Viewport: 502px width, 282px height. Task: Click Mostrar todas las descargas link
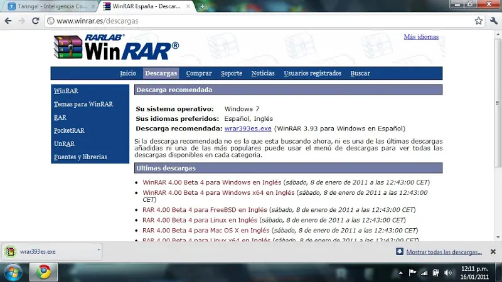[x=444, y=252]
